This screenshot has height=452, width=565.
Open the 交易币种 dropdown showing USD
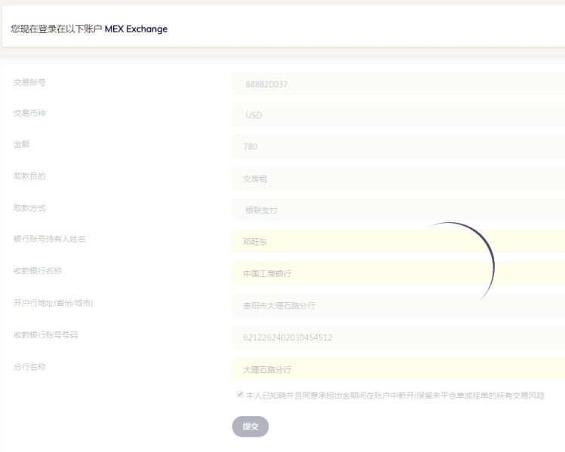coord(398,115)
